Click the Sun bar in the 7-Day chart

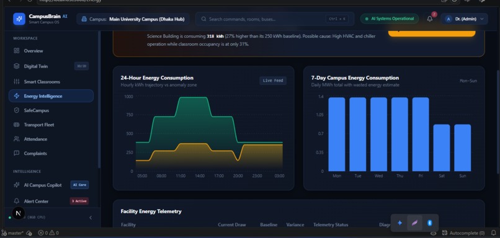click(463, 148)
